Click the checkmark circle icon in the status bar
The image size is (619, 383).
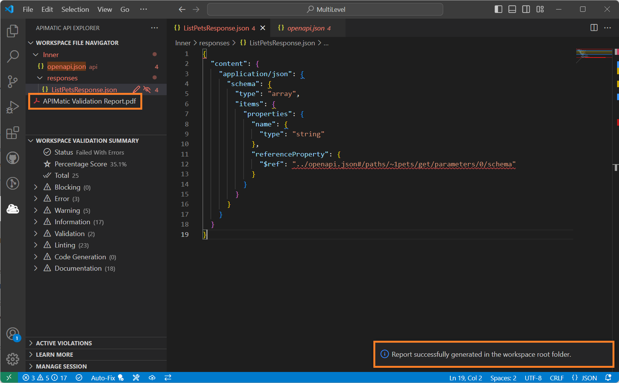[79, 378]
